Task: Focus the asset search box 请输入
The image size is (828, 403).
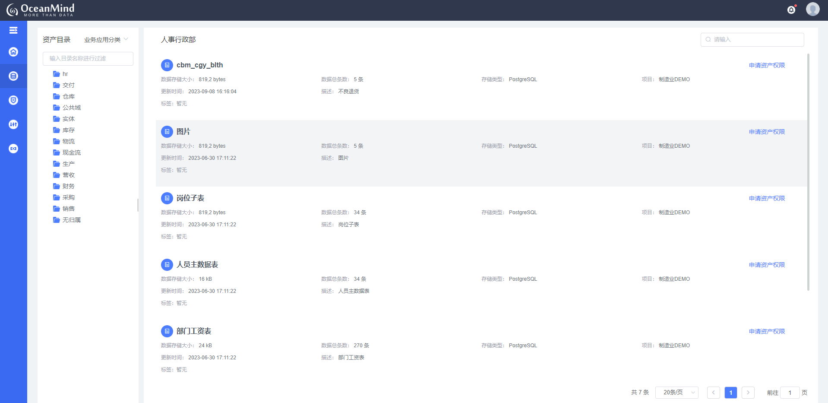Action: pos(752,40)
